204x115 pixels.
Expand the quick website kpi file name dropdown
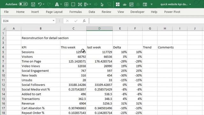click(x=190, y=4)
